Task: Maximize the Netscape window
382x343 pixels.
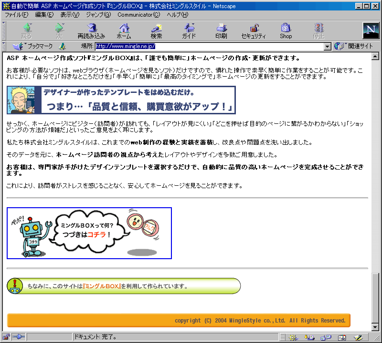Action: tap(366, 6)
